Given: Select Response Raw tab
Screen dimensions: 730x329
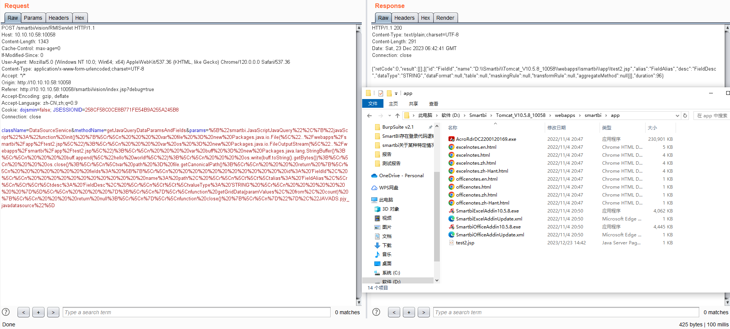Looking at the screenshot, I should 383,18.
